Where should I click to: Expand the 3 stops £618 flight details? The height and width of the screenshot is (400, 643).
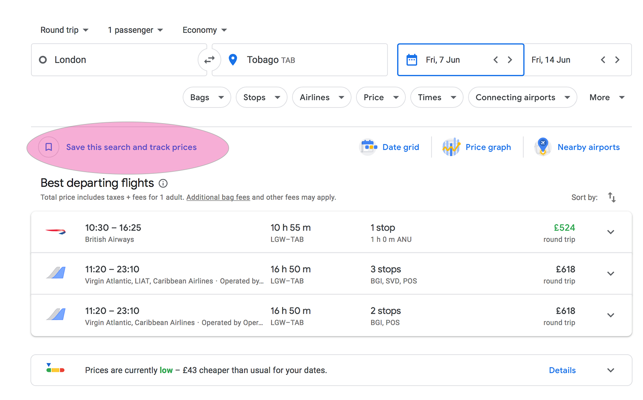click(x=610, y=274)
